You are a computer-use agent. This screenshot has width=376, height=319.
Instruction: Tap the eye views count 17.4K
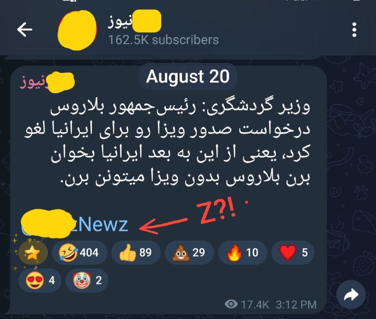tap(247, 304)
